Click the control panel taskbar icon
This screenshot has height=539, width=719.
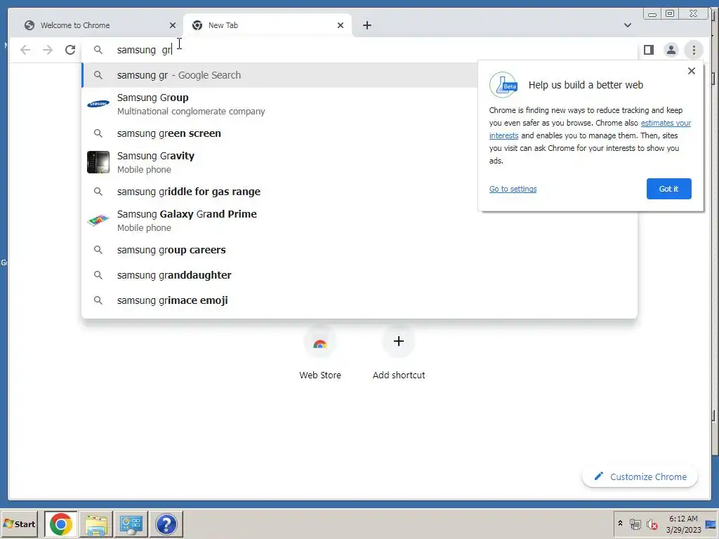131,524
